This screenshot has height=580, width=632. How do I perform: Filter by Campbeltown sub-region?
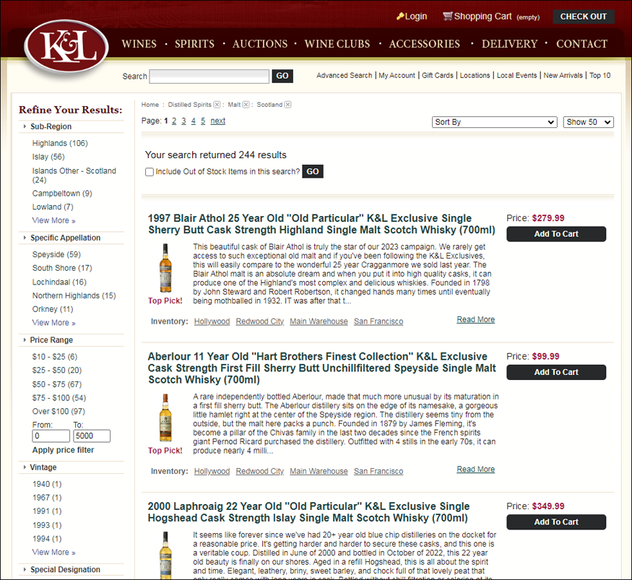click(x=62, y=194)
